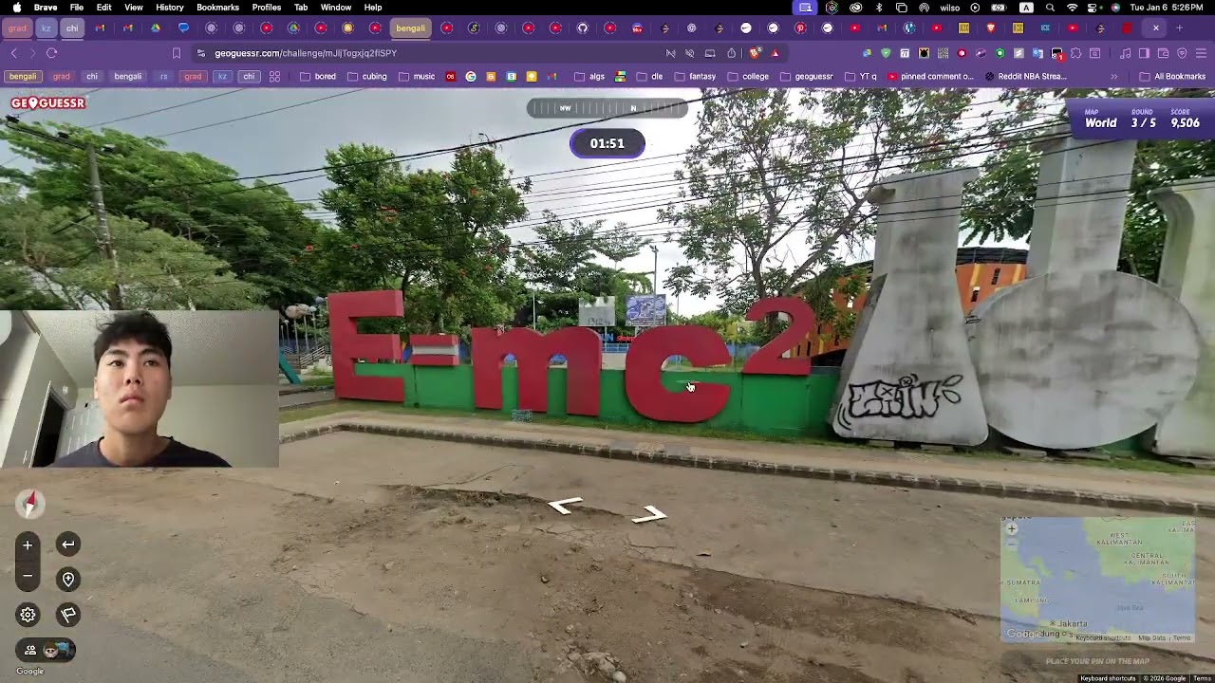
Task: Open the Reddit NBA Stream bookmark
Action: 1026,76
